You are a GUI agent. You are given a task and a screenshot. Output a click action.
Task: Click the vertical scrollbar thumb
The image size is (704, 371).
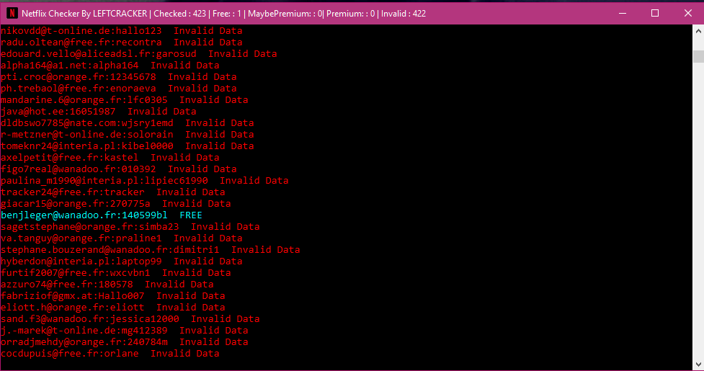point(698,56)
